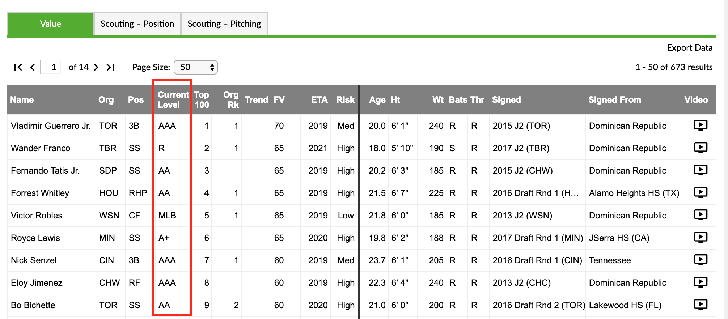Click the Export Data link
This screenshot has height=319, width=728.
pos(690,48)
